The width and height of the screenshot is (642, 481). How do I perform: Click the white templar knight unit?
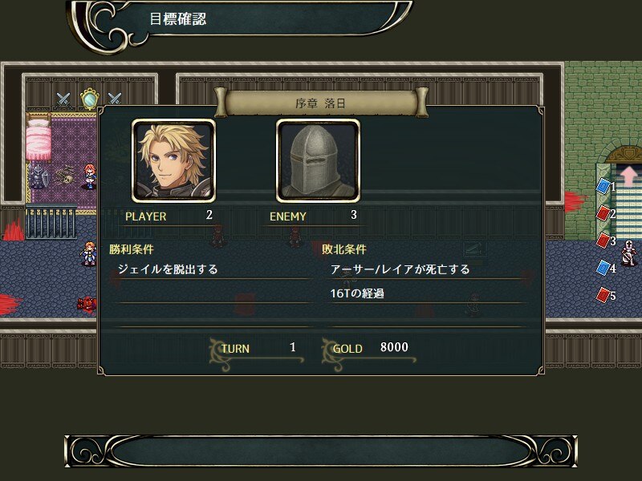point(628,253)
